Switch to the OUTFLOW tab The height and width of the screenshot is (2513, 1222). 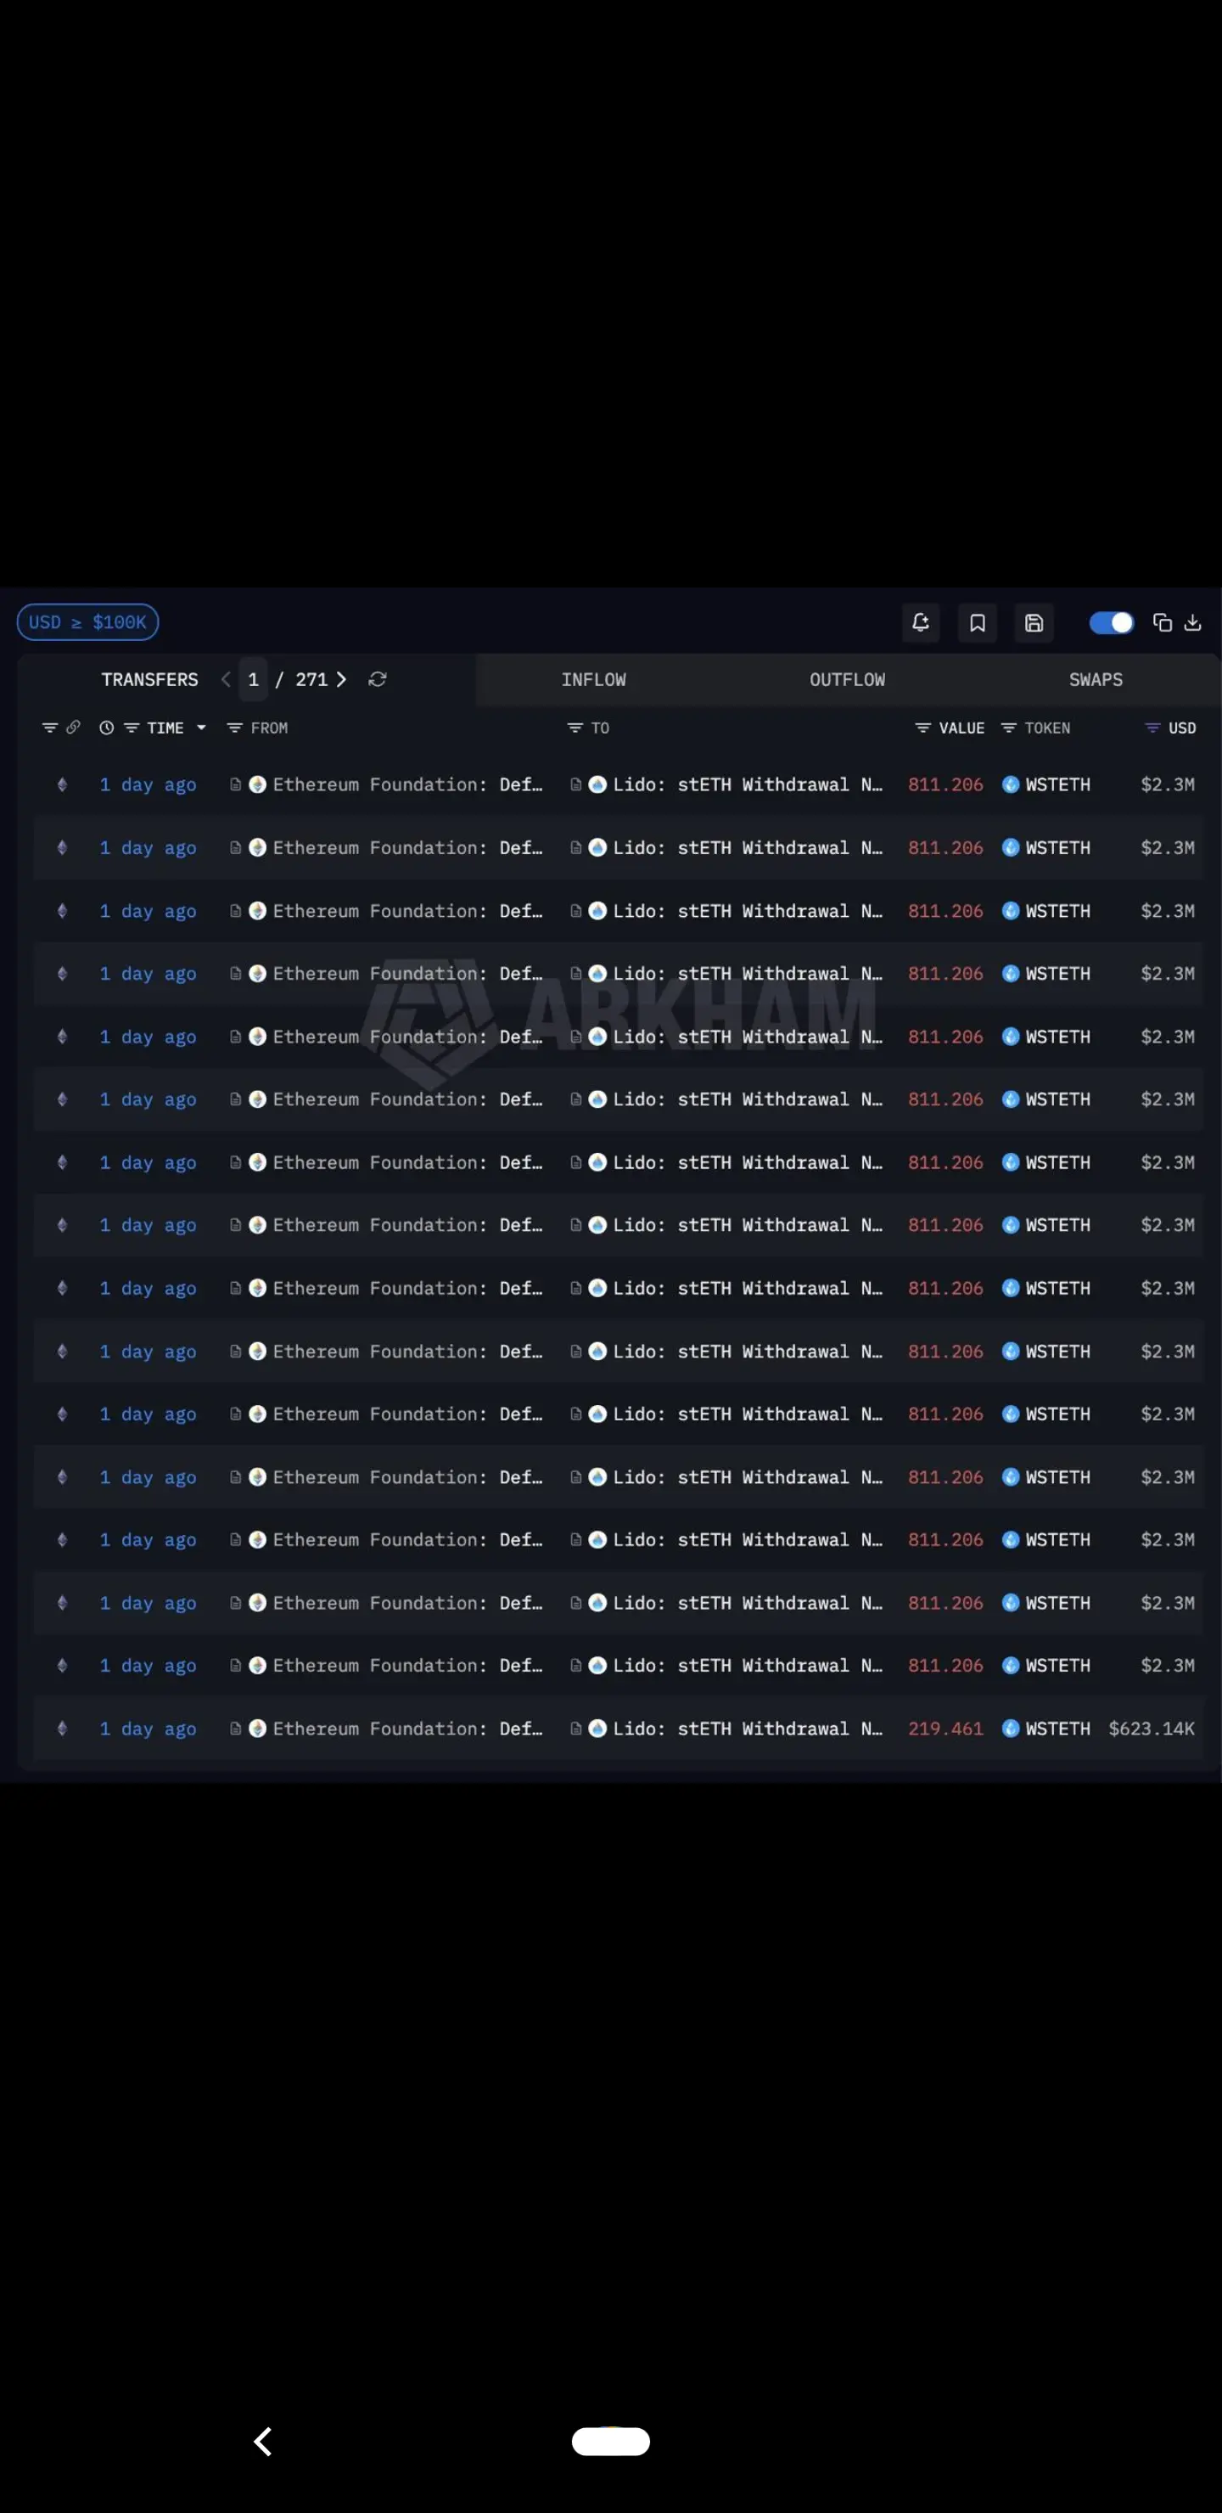point(847,679)
